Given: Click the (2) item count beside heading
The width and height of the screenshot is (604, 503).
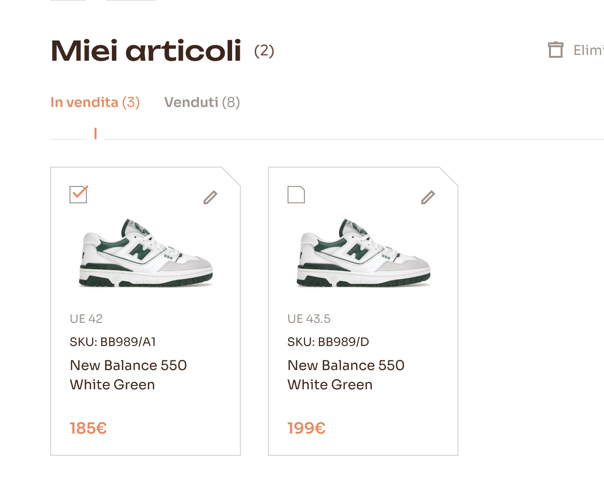Looking at the screenshot, I should pos(264,51).
